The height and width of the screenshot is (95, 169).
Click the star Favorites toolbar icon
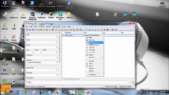pyautogui.click(x=50, y=30)
